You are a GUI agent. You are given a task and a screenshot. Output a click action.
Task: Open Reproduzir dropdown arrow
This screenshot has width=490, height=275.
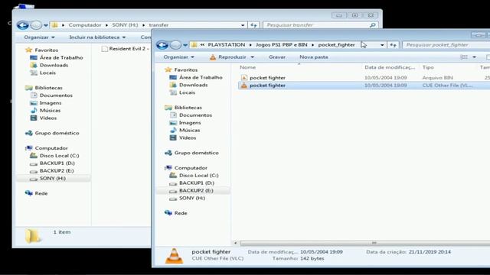click(x=252, y=57)
